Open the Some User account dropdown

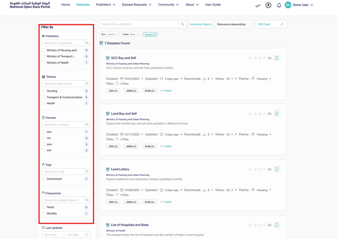(x=299, y=5)
